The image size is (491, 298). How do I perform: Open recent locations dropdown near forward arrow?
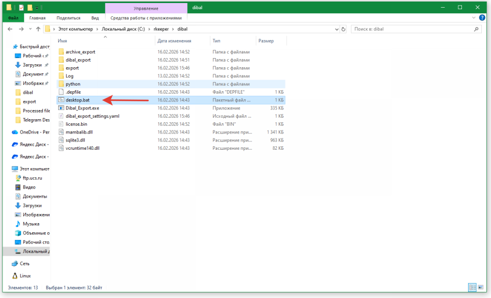point(30,29)
